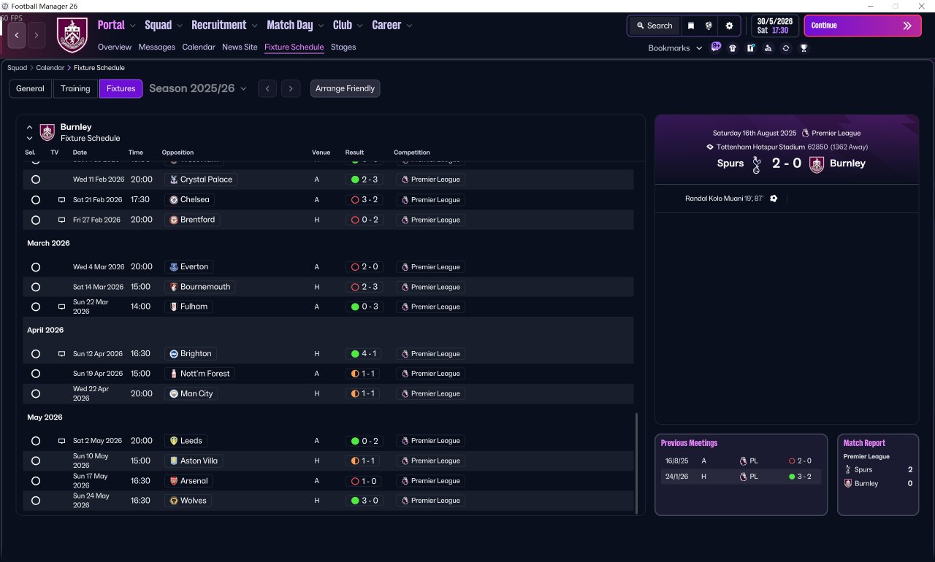This screenshot has height=562, width=935.
Task: Switch to the Training tab
Action: (x=75, y=88)
